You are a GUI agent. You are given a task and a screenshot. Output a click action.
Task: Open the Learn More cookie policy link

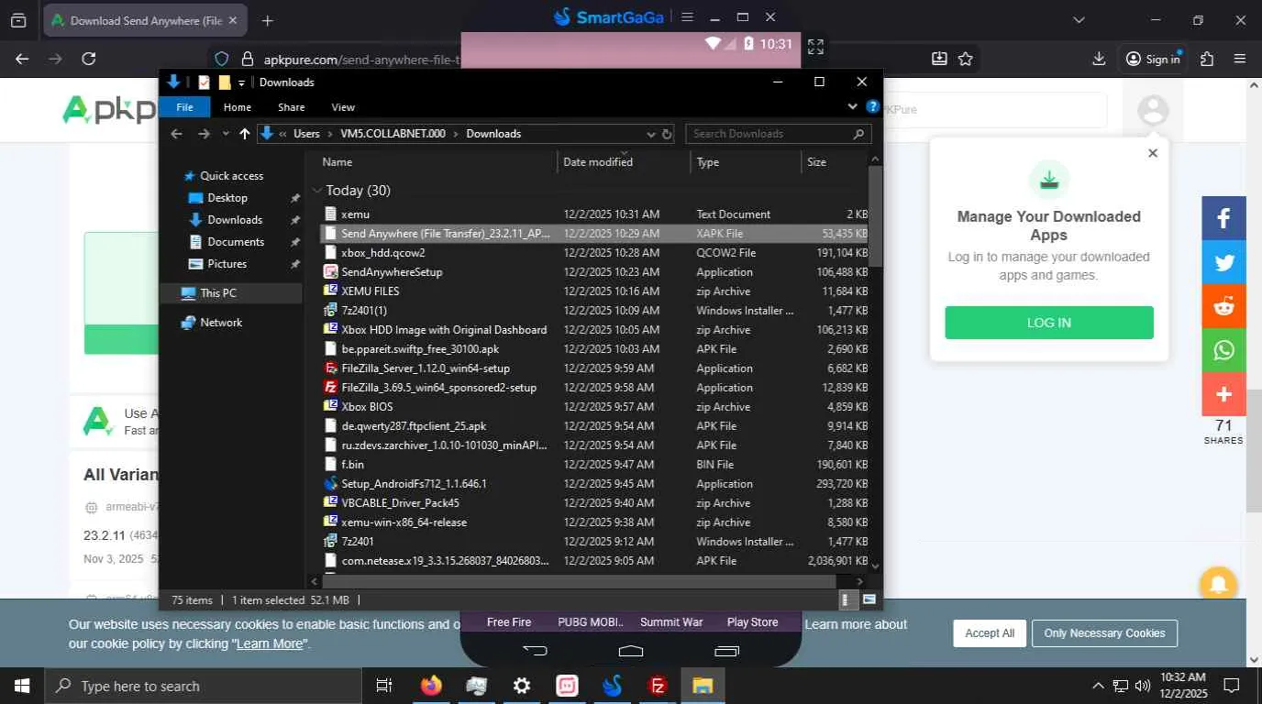point(270,643)
